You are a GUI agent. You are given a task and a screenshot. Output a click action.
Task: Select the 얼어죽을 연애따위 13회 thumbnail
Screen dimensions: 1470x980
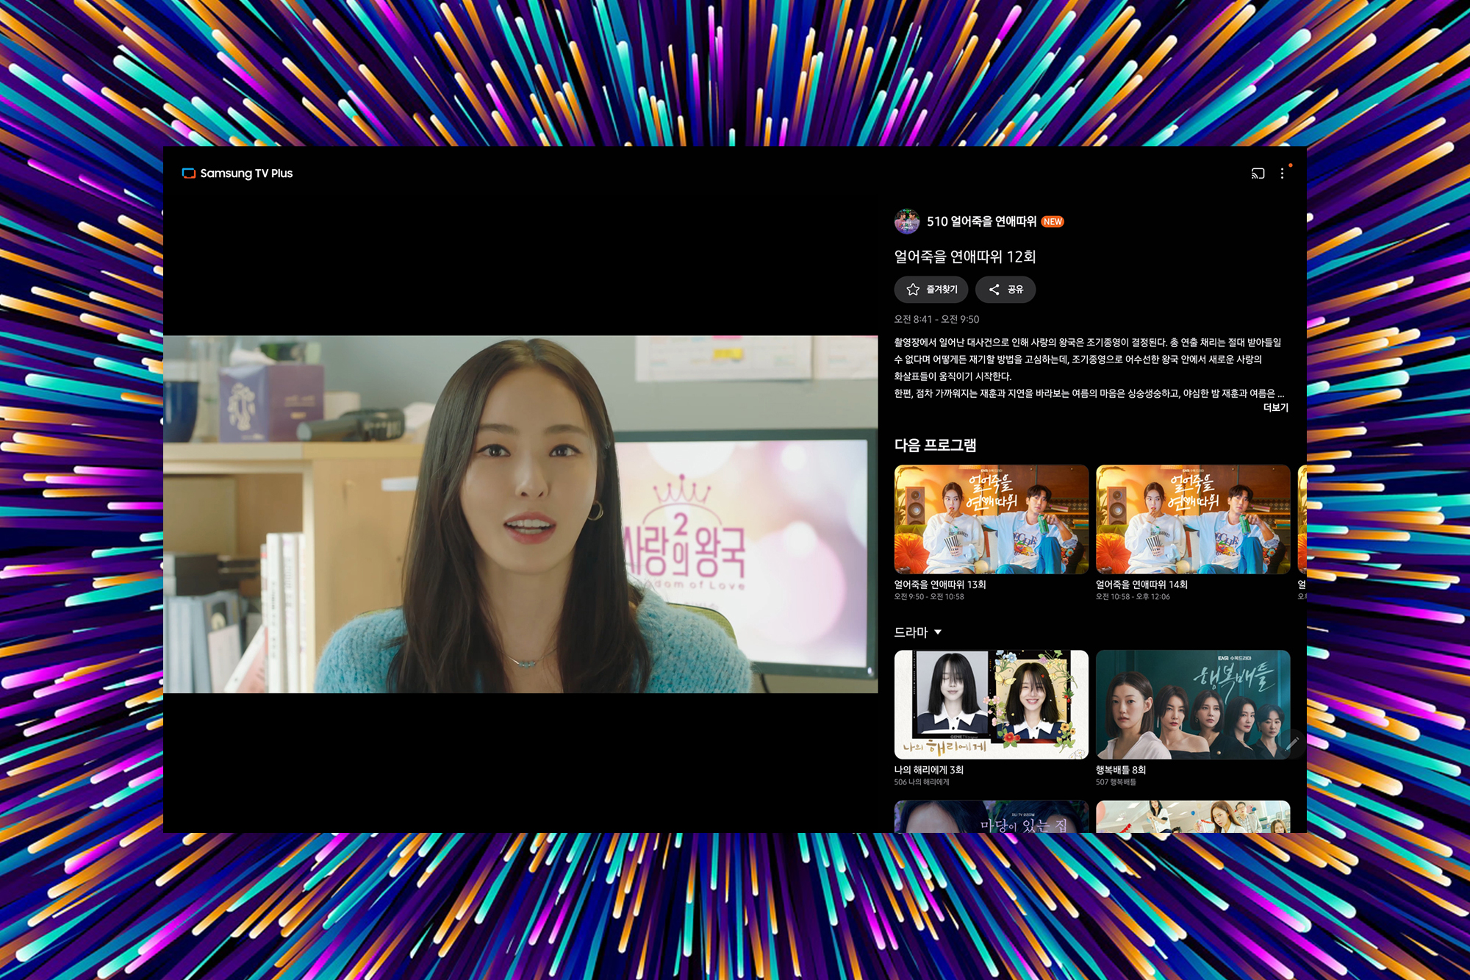tap(991, 519)
